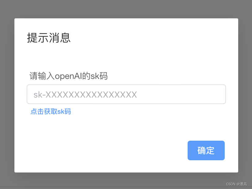Image resolution: width=252 pixels, height=189 pixels.
Task: Click empty dialog area right of the link
Action: tap(148, 111)
